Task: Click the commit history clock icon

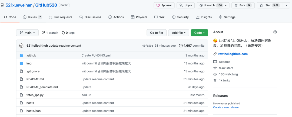Action: [x=181, y=46]
